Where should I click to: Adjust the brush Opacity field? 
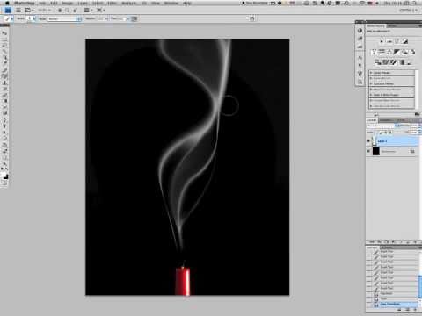[100, 18]
